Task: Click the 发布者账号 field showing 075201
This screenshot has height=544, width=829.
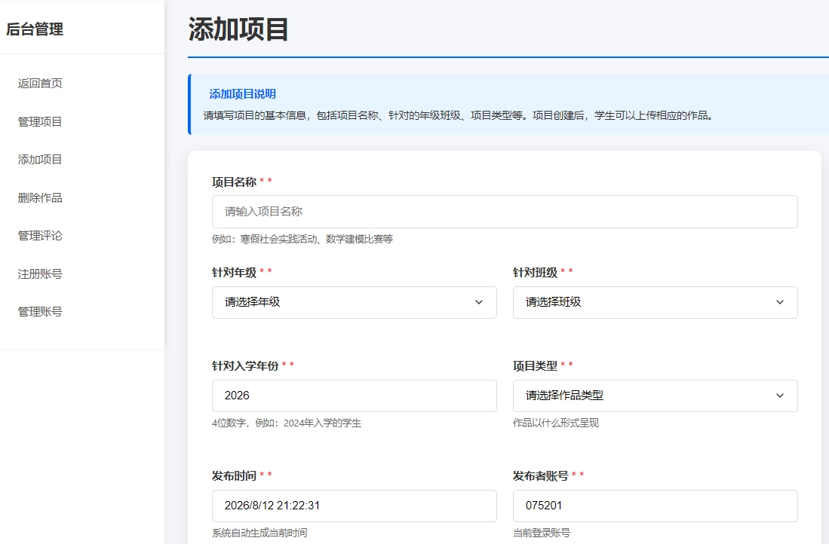Action: tap(655, 506)
